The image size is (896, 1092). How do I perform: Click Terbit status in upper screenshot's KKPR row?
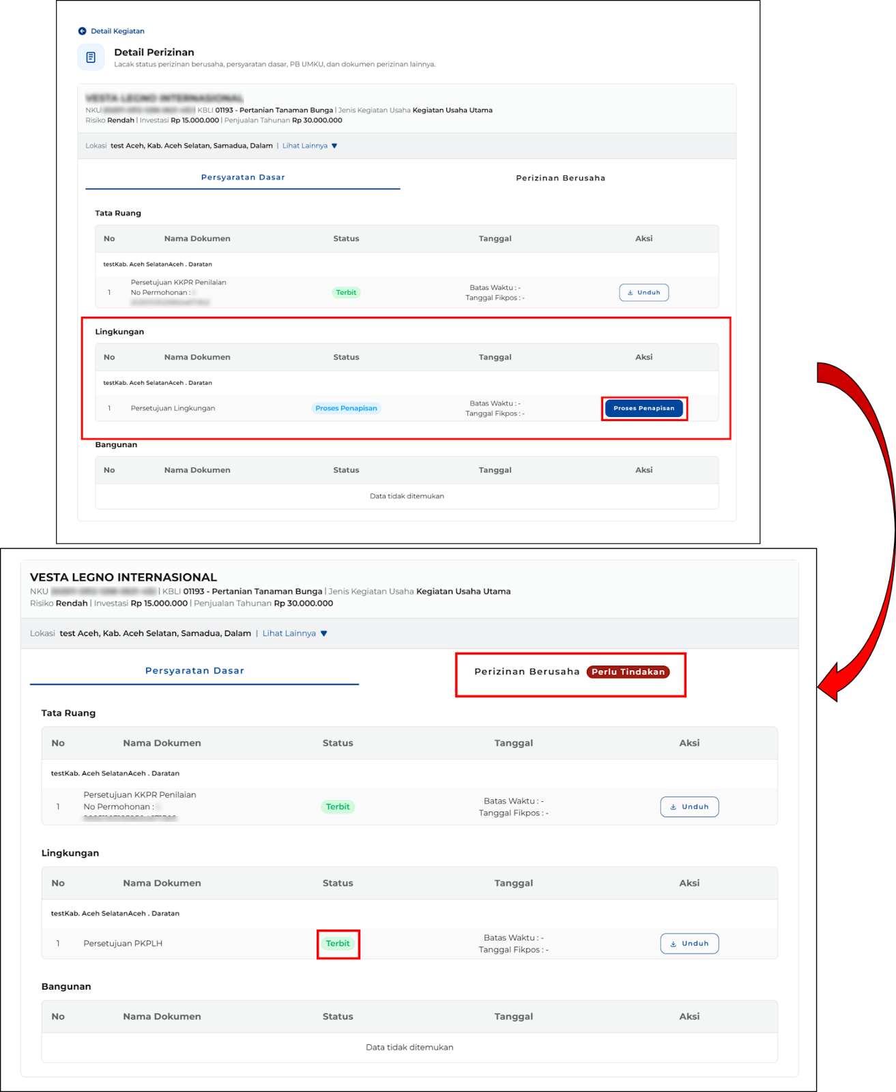[346, 293]
